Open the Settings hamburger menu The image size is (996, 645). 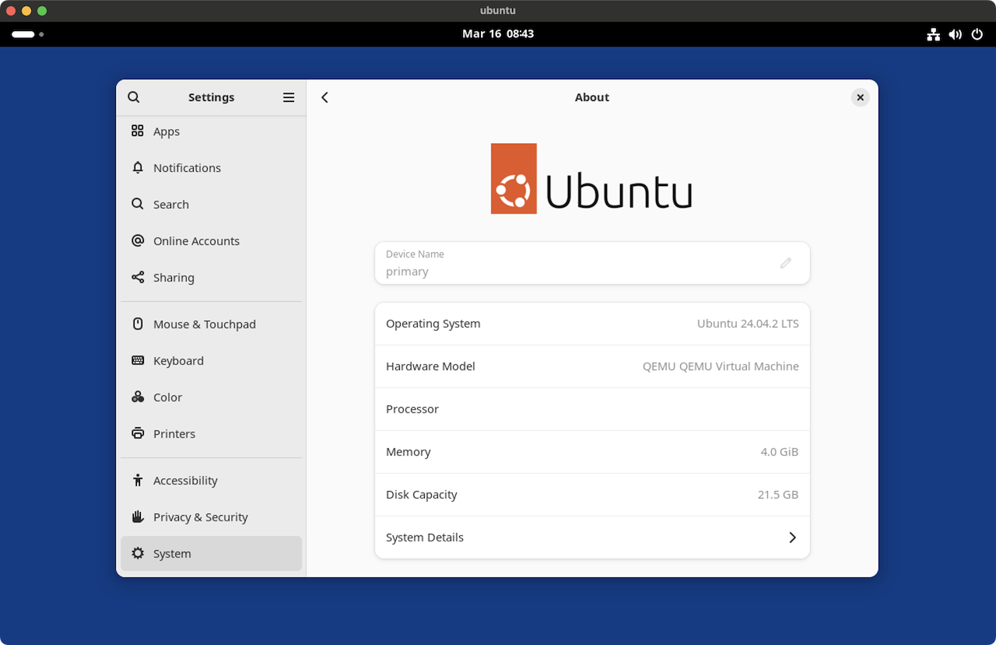(289, 97)
